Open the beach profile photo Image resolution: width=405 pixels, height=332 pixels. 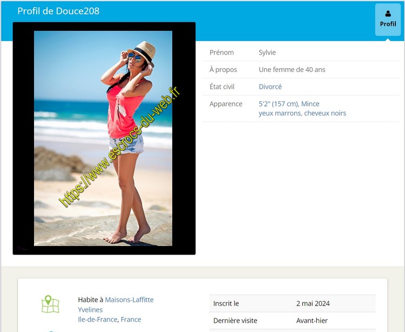click(103, 138)
